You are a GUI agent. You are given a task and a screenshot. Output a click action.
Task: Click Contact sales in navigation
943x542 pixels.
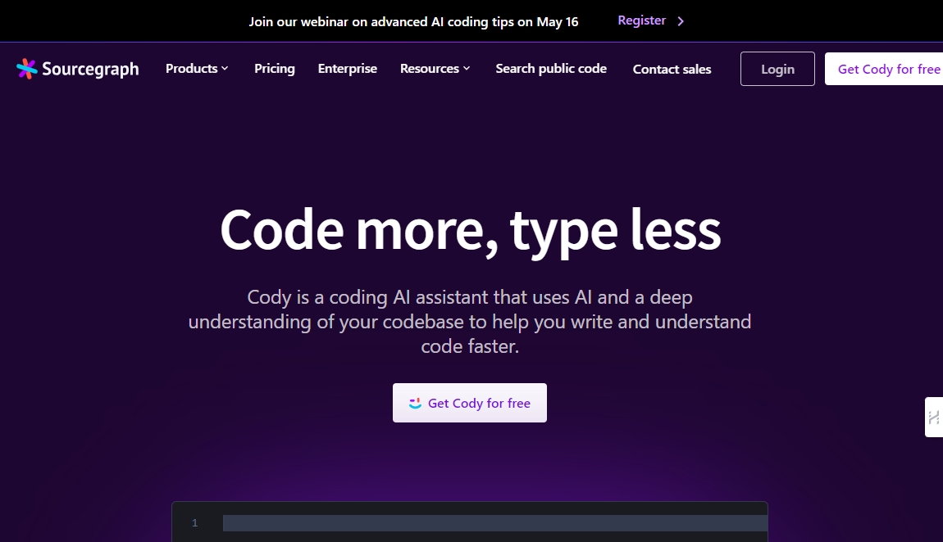click(x=672, y=69)
